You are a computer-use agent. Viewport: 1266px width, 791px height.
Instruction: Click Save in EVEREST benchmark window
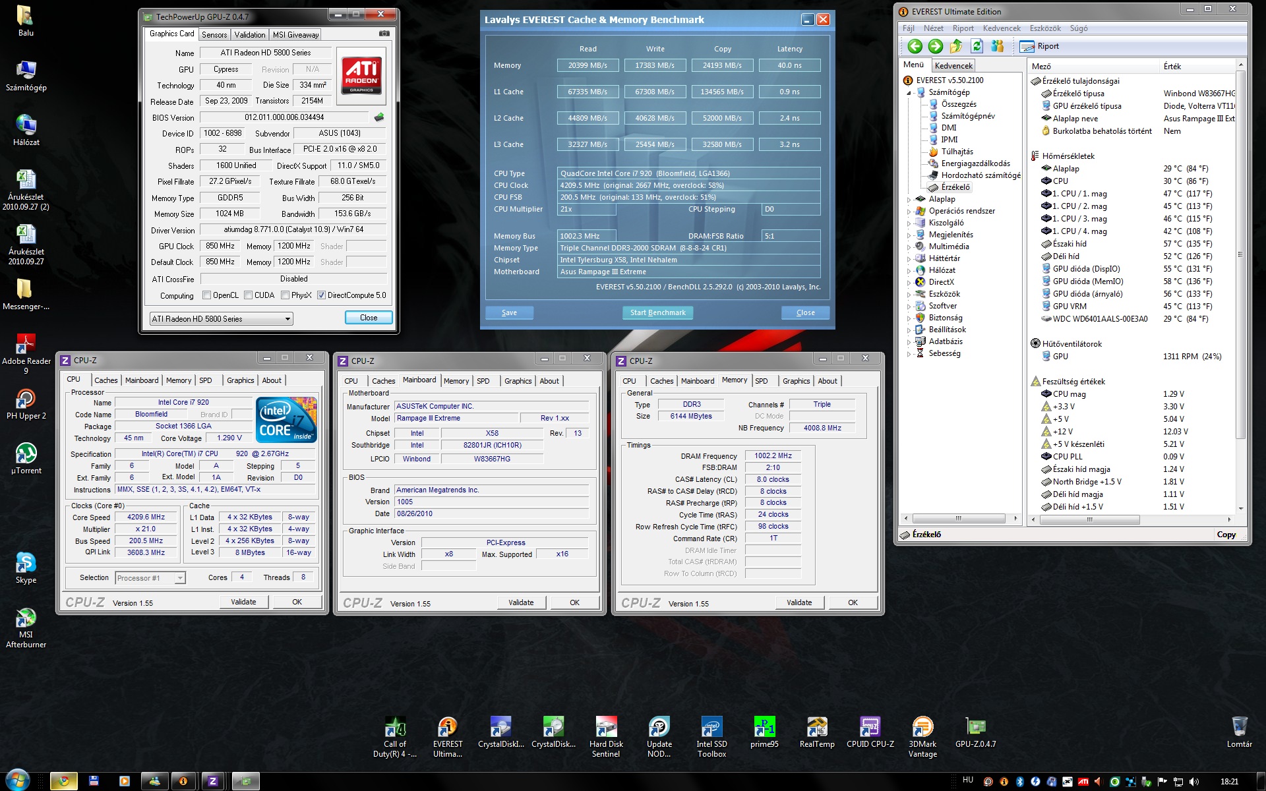click(509, 312)
